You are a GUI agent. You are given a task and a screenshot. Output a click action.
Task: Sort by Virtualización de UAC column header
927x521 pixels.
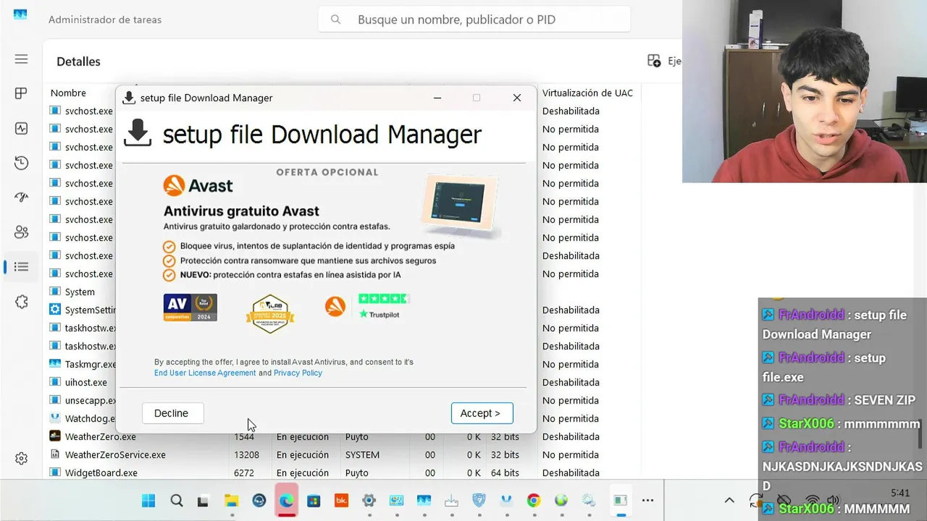[587, 93]
